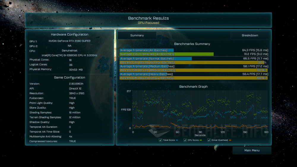Click the 3840 x 2160 resolution value
This screenshot has width=297, height=167.
click(76, 93)
